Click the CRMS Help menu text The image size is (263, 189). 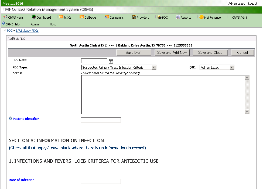coord(12,24)
